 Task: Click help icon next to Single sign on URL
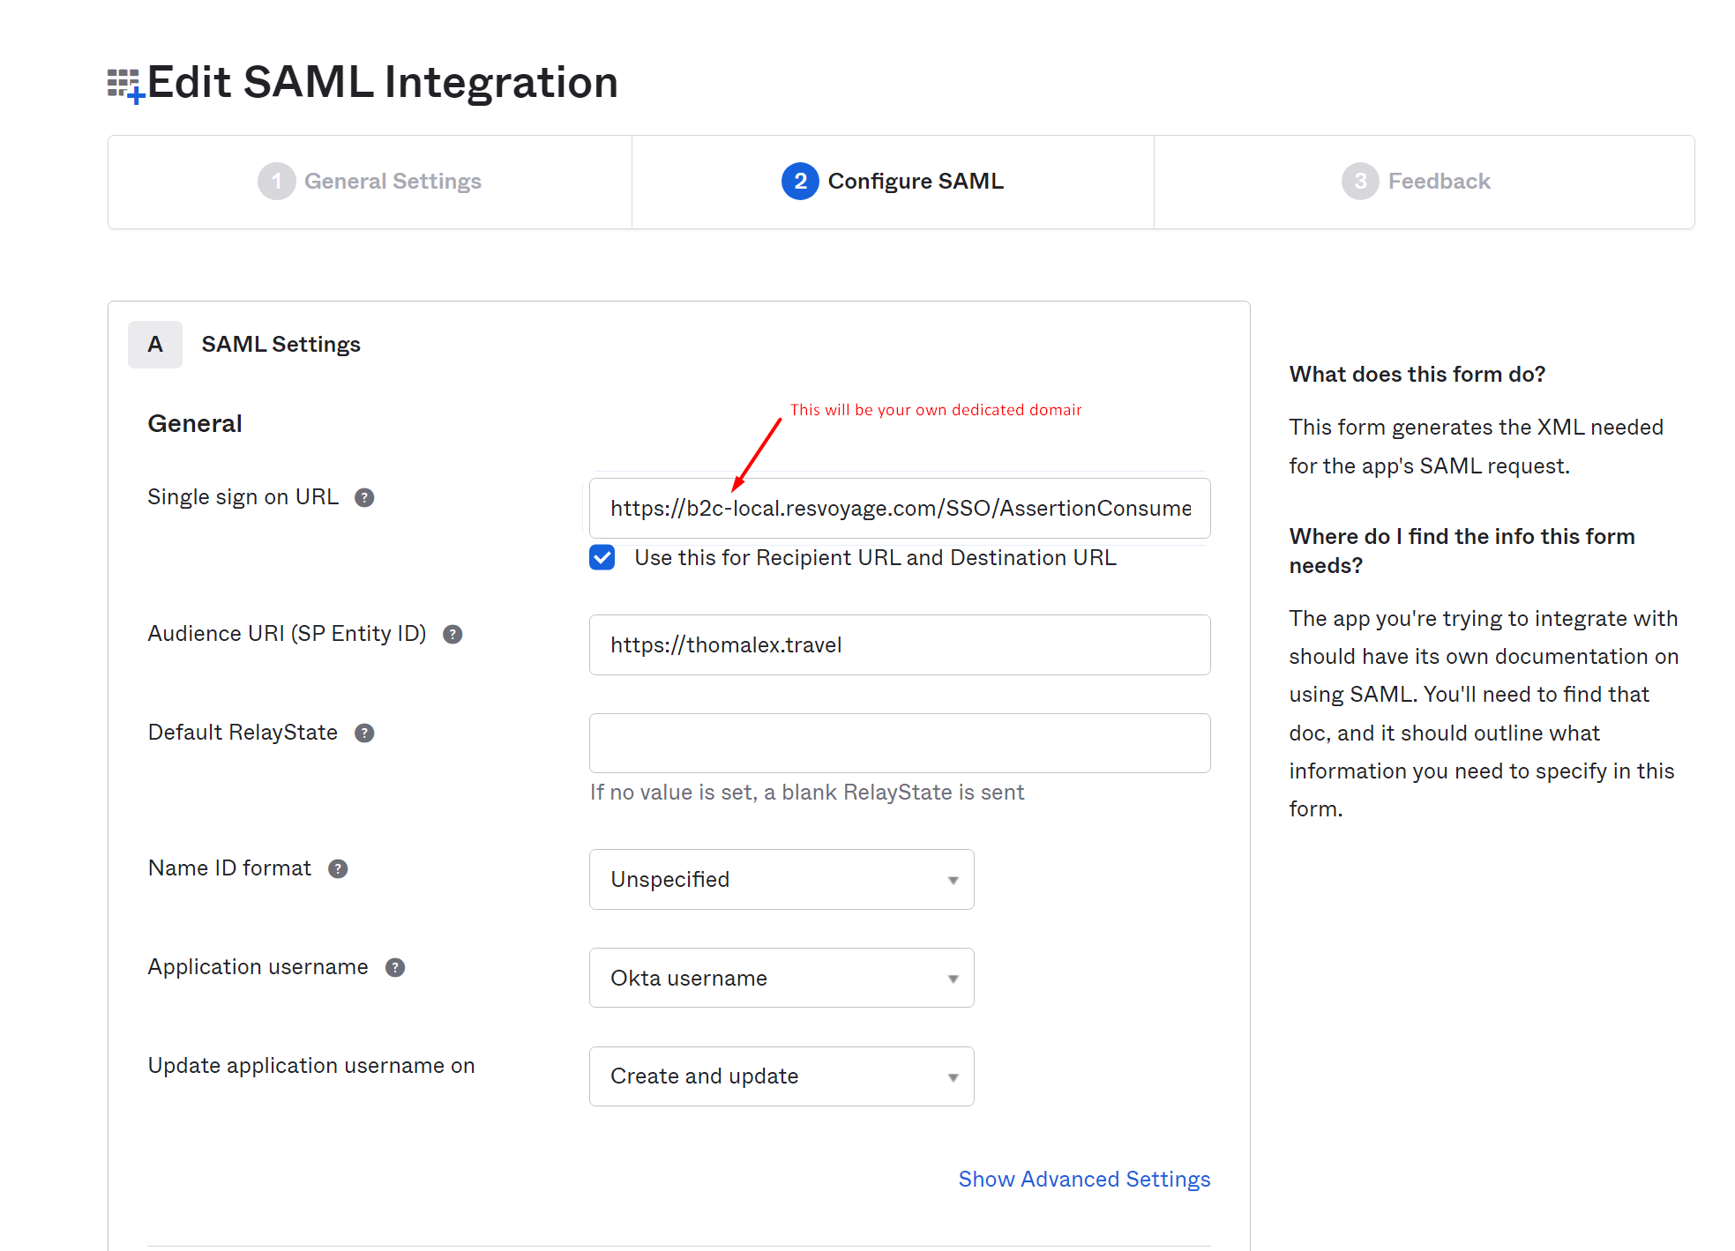tap(364, 498)
